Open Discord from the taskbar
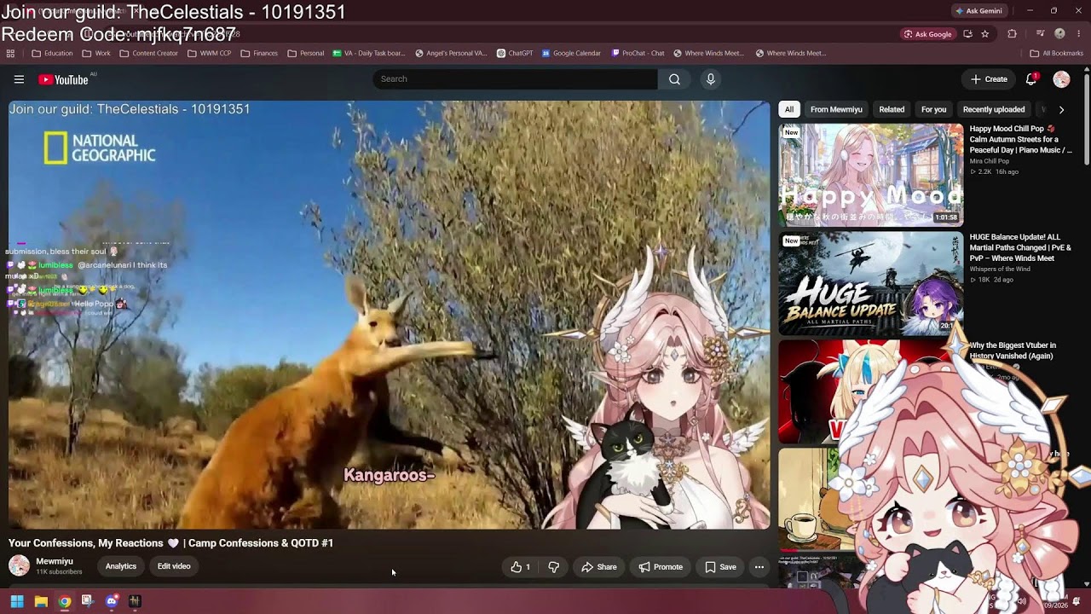 coord(111,601)
